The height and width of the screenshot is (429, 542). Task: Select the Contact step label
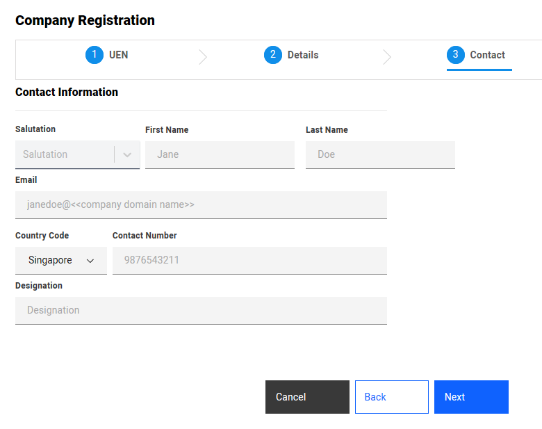487,55
